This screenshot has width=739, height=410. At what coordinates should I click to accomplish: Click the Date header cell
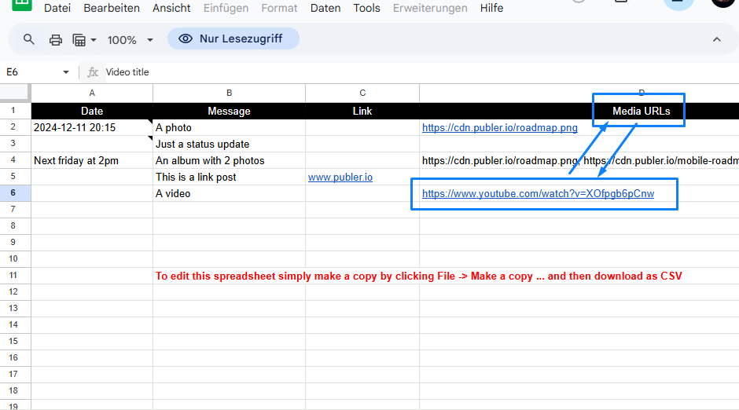tap(92, 111)
